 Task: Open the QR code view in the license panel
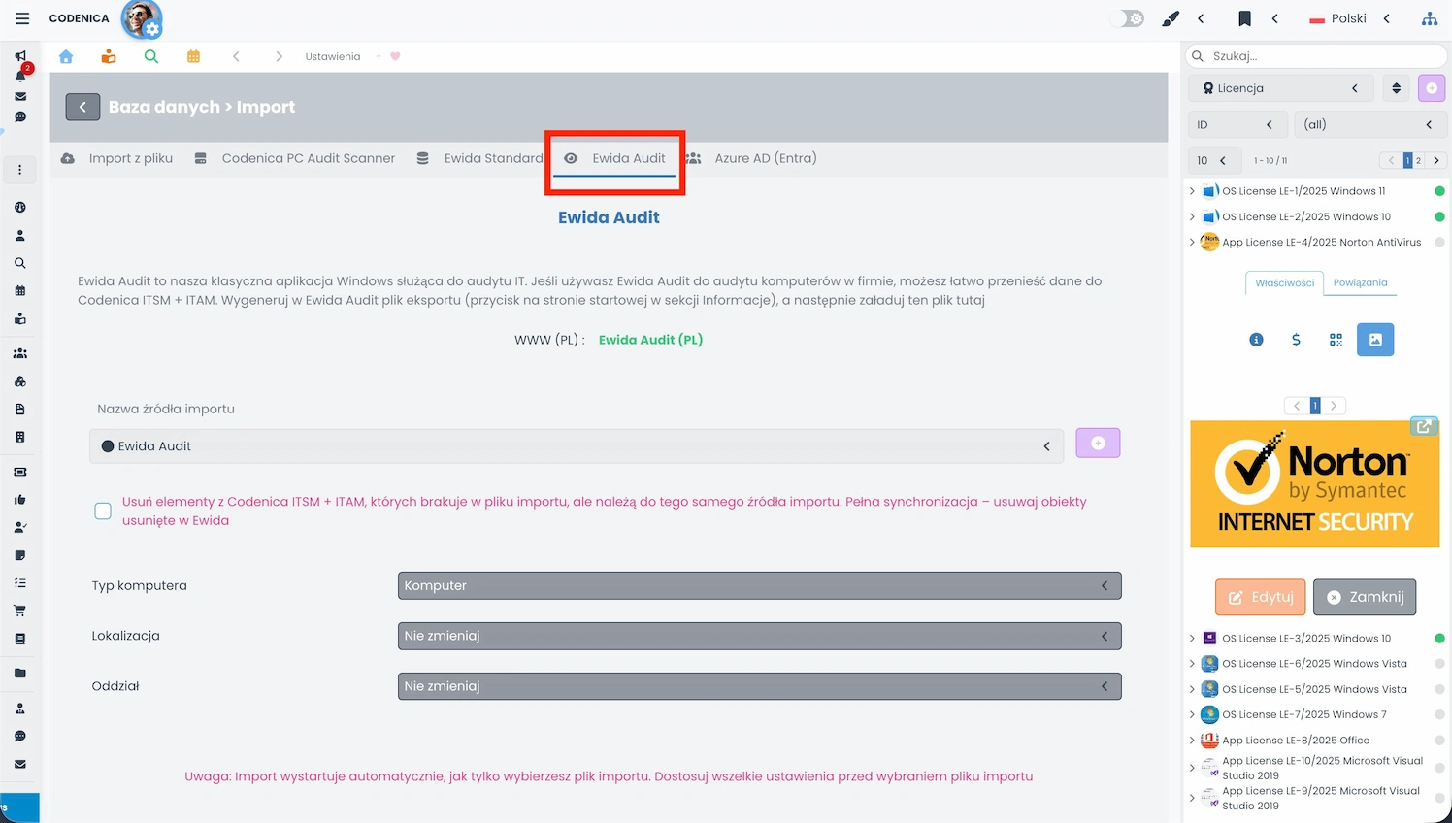[x=1336, y=340]
